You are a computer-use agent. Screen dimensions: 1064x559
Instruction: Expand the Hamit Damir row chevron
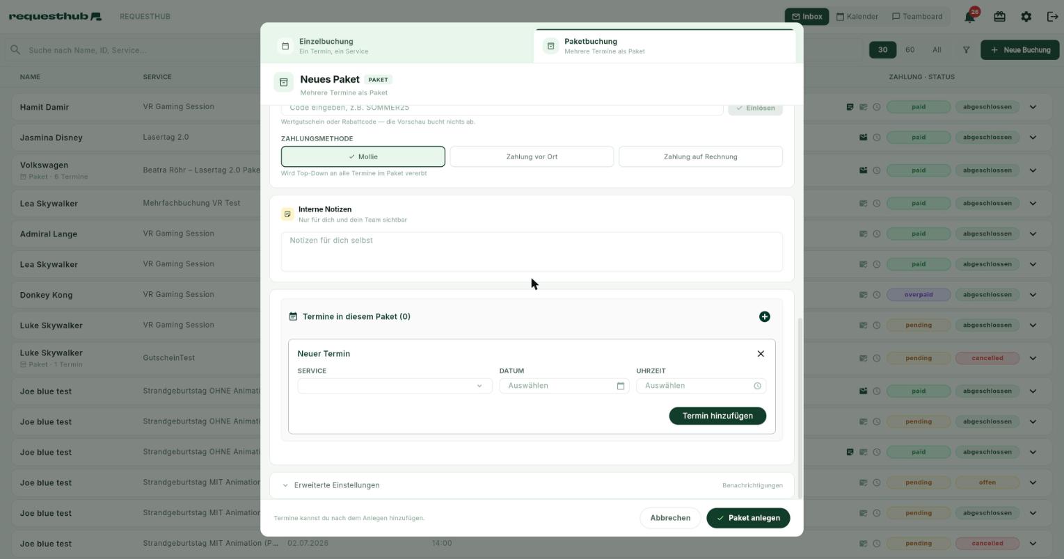1033,107
